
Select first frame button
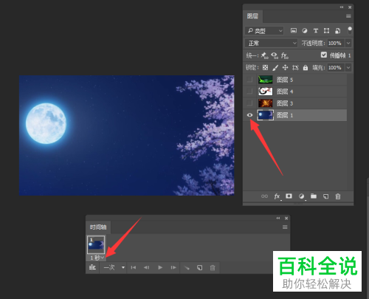(134, 267)
